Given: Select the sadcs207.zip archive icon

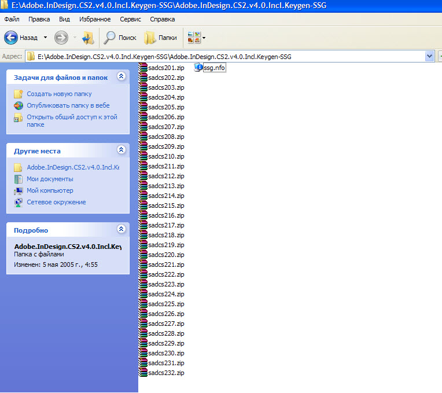Looking at the screenshot, I should pos(143,127).
